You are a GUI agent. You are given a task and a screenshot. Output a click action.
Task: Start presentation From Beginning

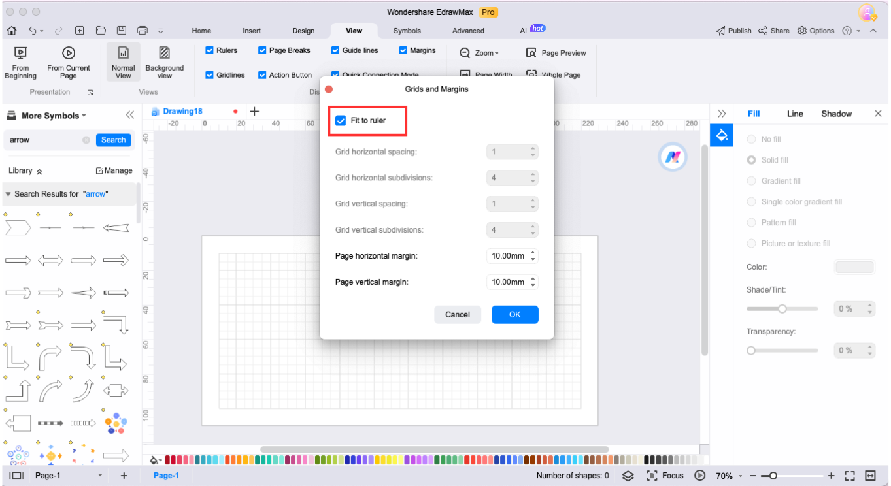(20, 63)
